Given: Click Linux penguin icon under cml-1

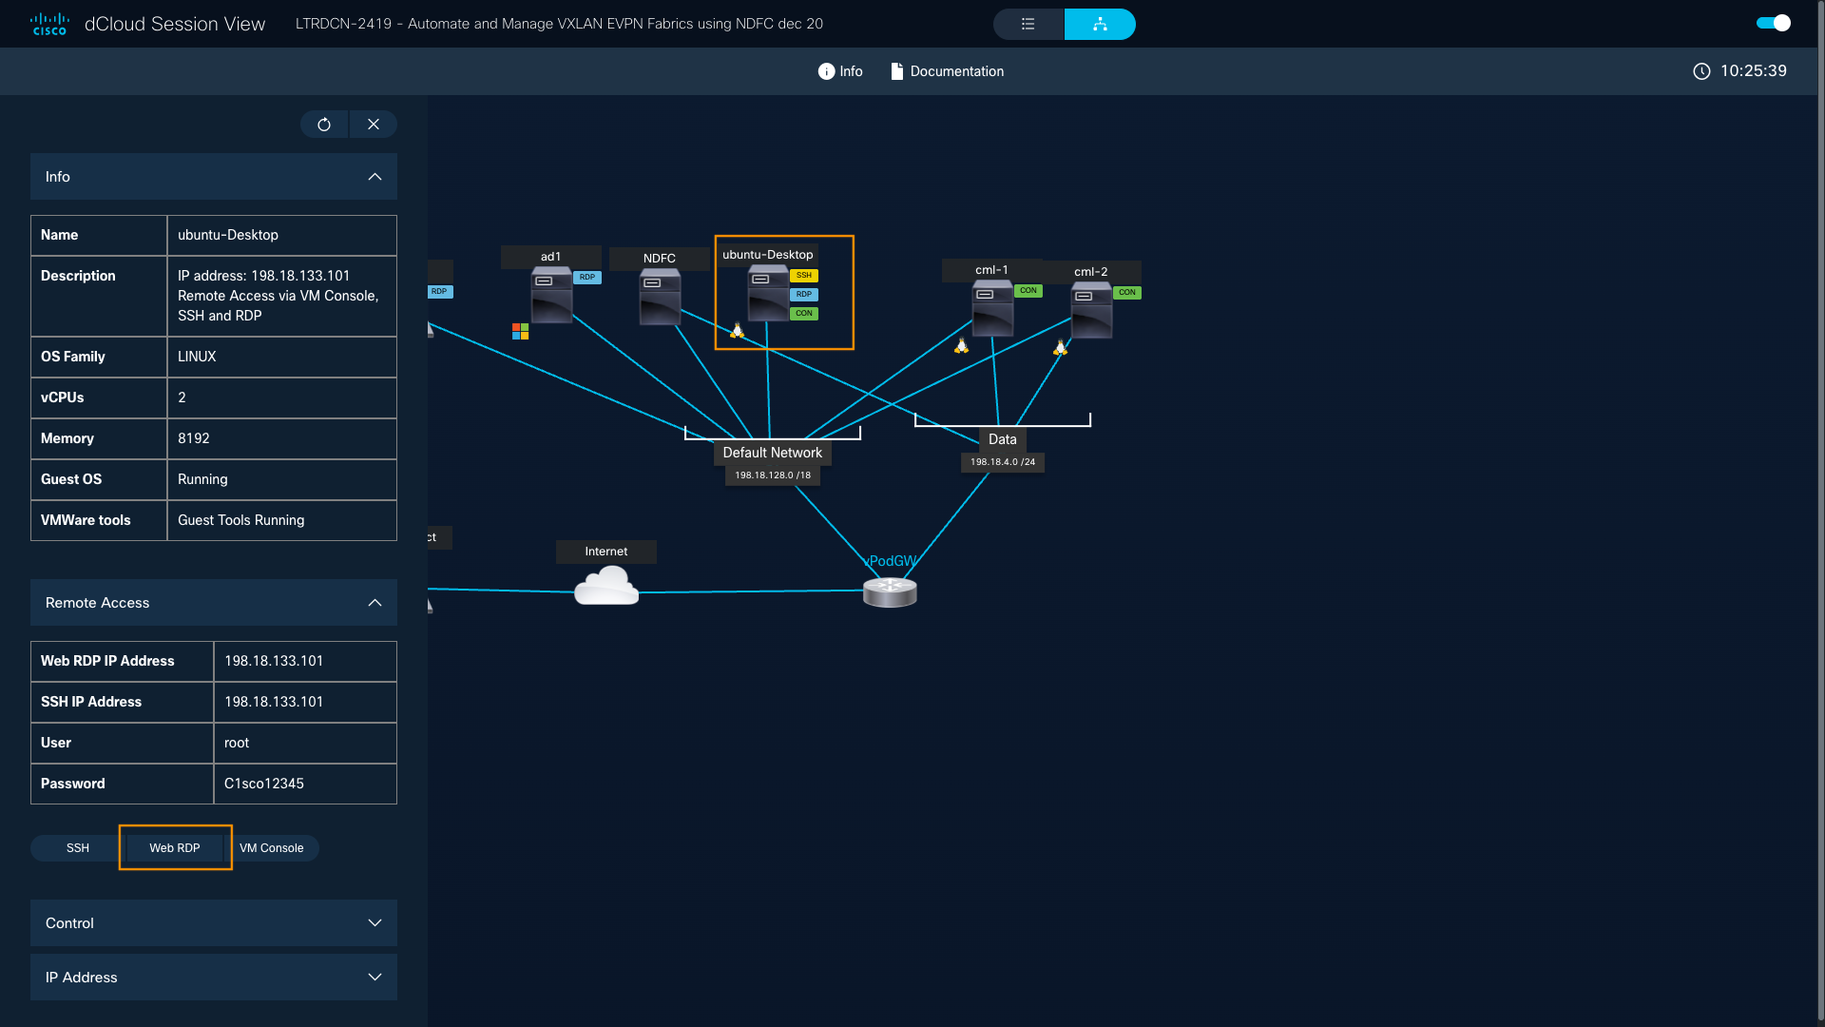Looking at the screenshot, I should tap(961, 346).
